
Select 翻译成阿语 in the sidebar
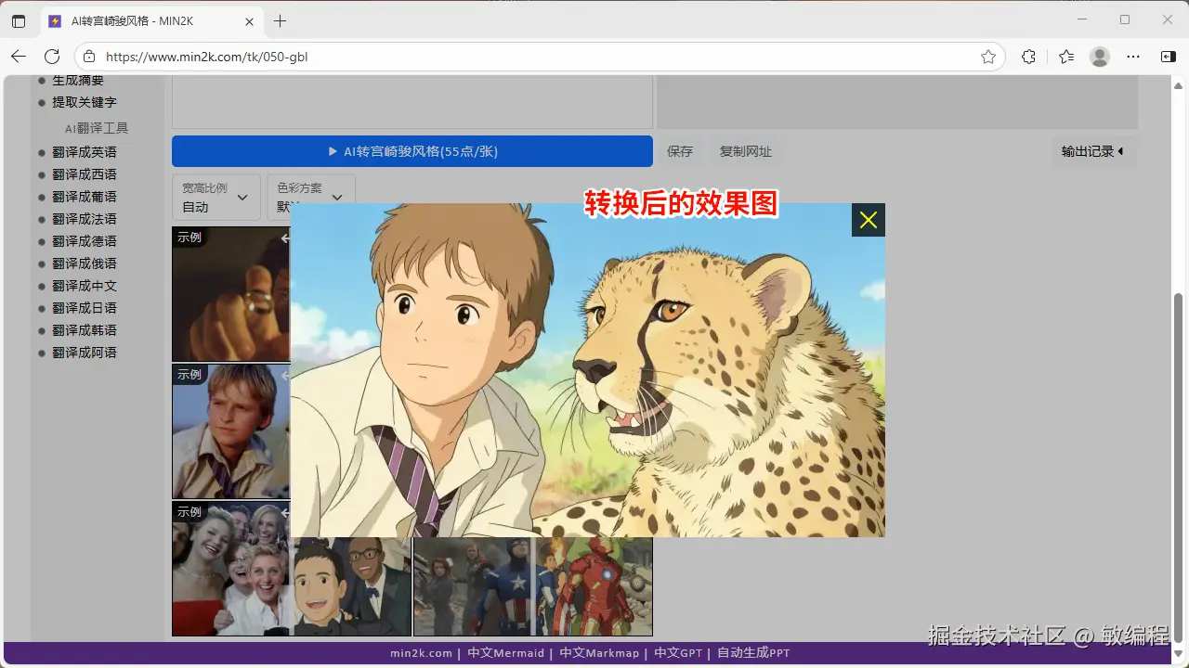coord(84,353)
